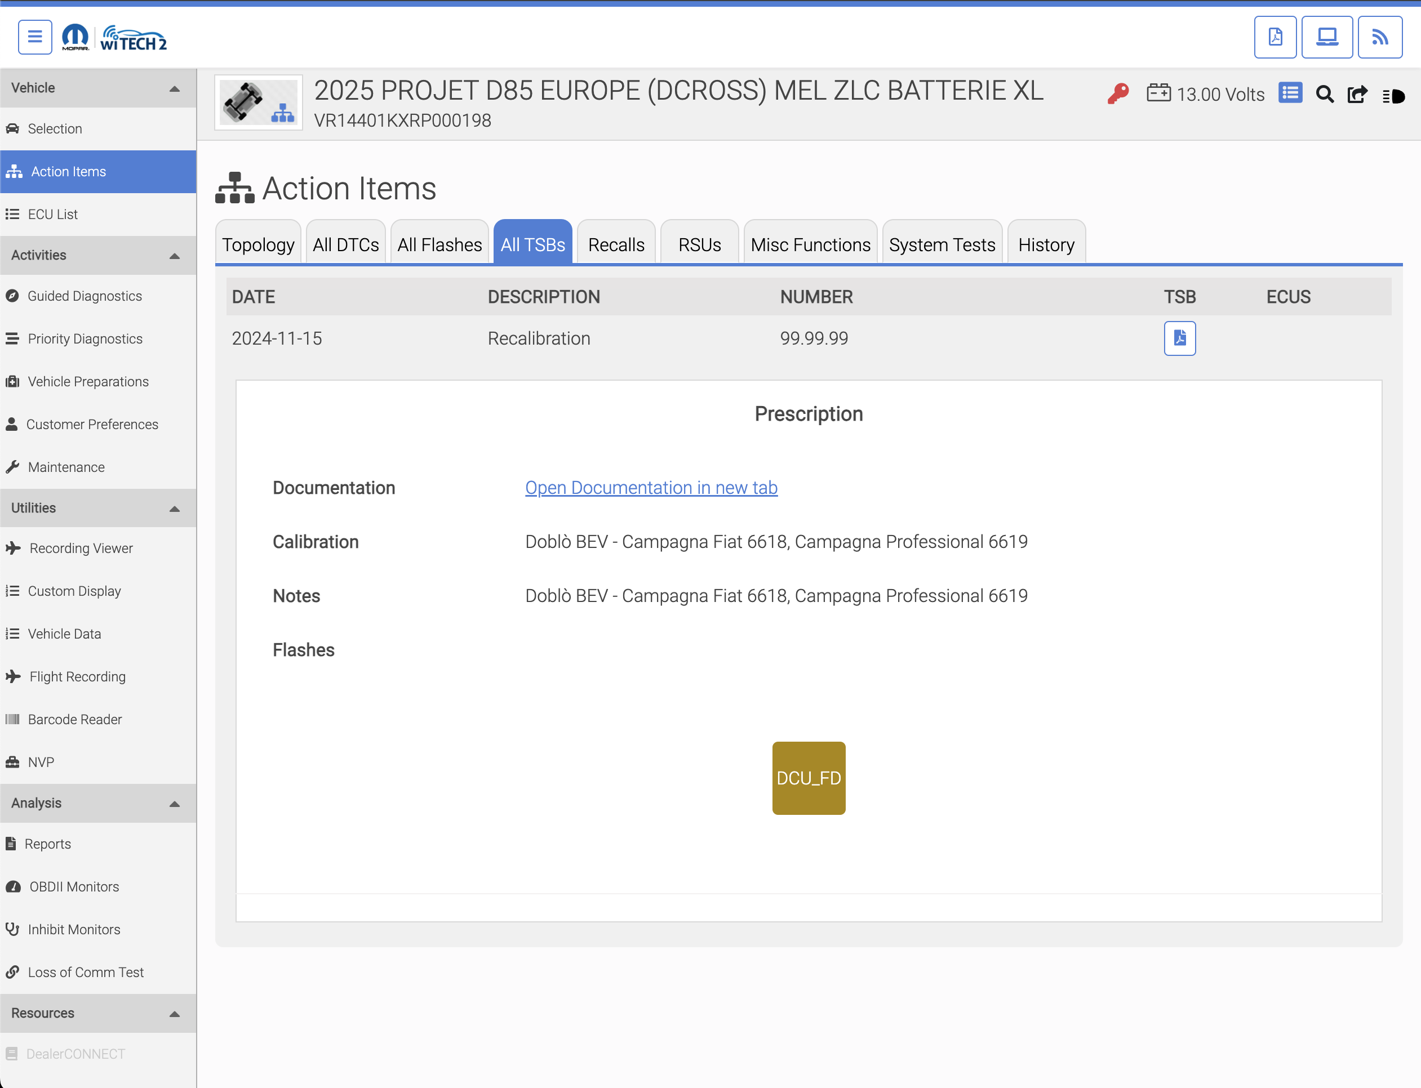This screenshot has width=1421, height=1088.
Task: Open the blue list view icon
Action: 1290,92
